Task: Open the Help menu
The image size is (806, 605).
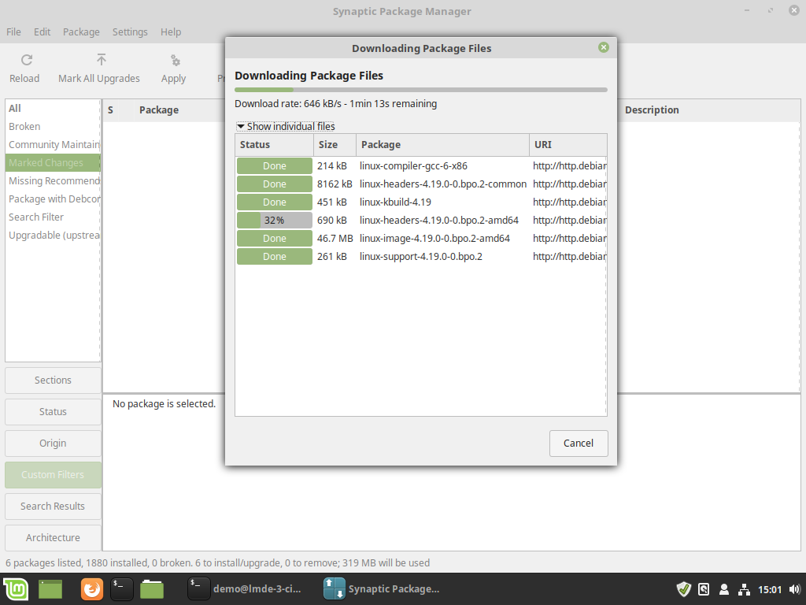Action: (x=171, y=32)
